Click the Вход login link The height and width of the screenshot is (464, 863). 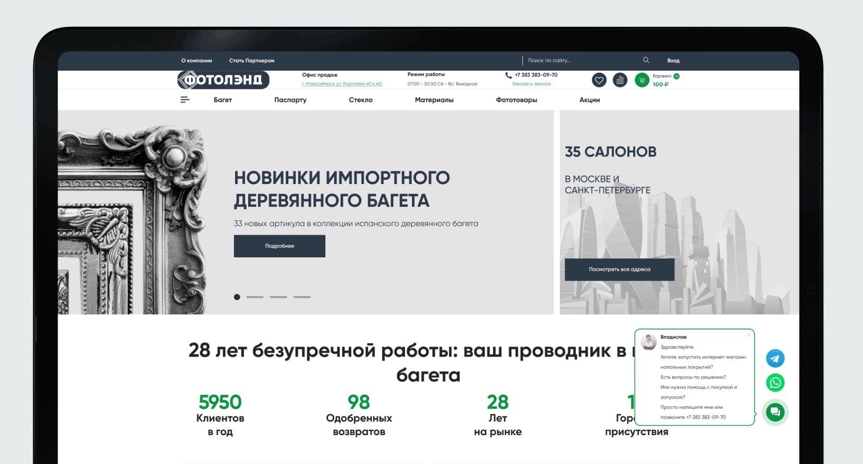[x=673, y=61]
